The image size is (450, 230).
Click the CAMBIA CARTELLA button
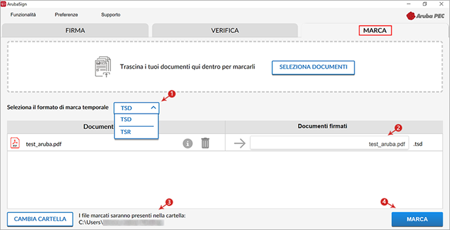pyautogui.click(x=40, y=219)
